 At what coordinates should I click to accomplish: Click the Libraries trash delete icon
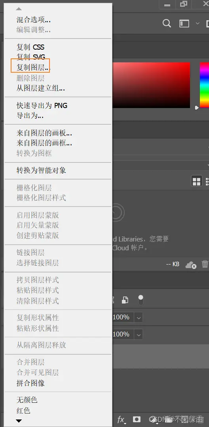point(205,264)
